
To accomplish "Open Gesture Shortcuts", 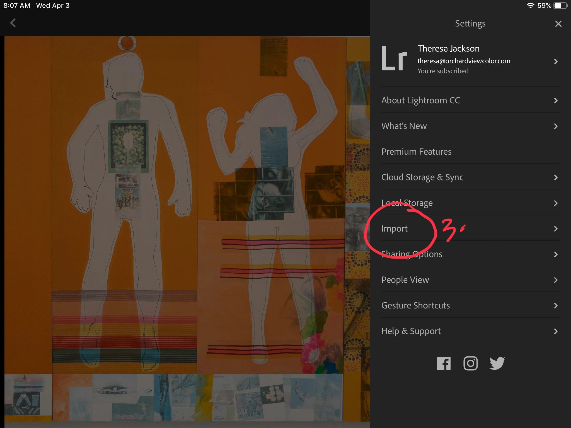I will (415, 305).
